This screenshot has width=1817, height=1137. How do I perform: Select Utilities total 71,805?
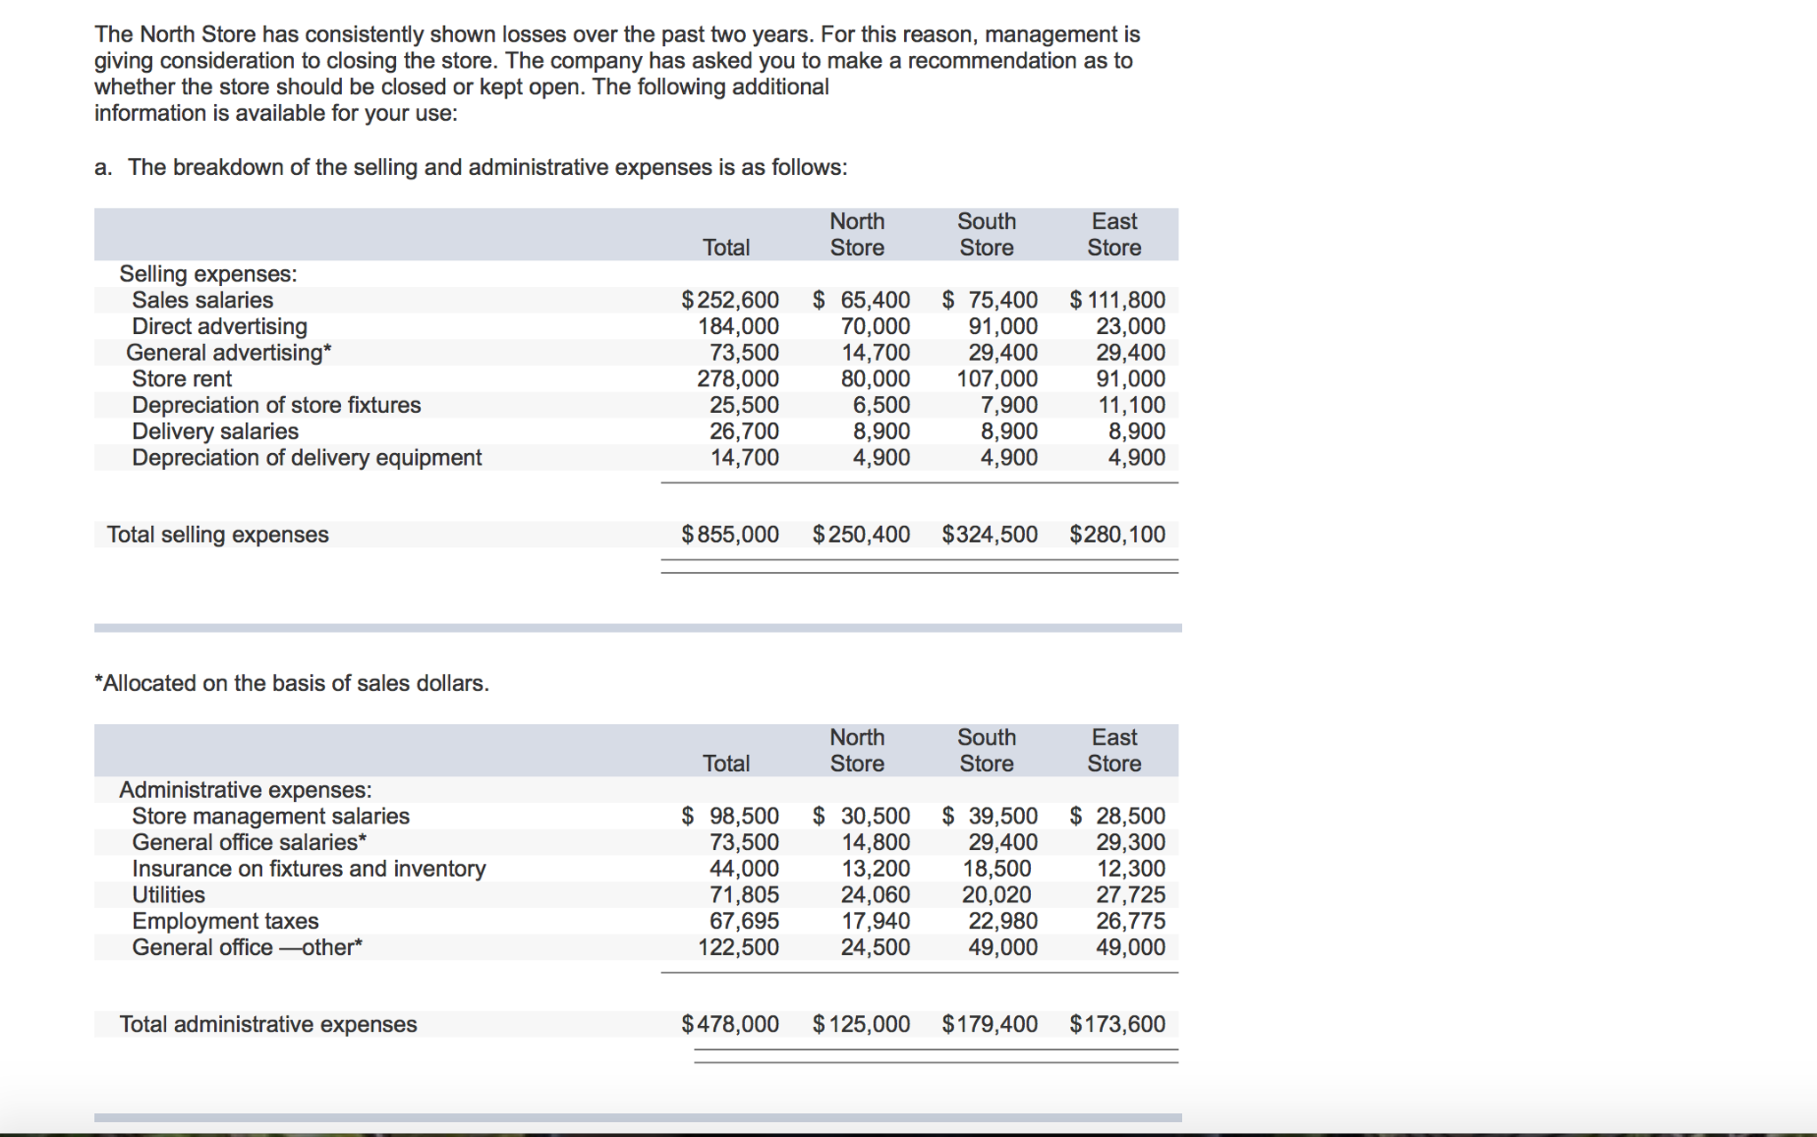coord(744,894)
